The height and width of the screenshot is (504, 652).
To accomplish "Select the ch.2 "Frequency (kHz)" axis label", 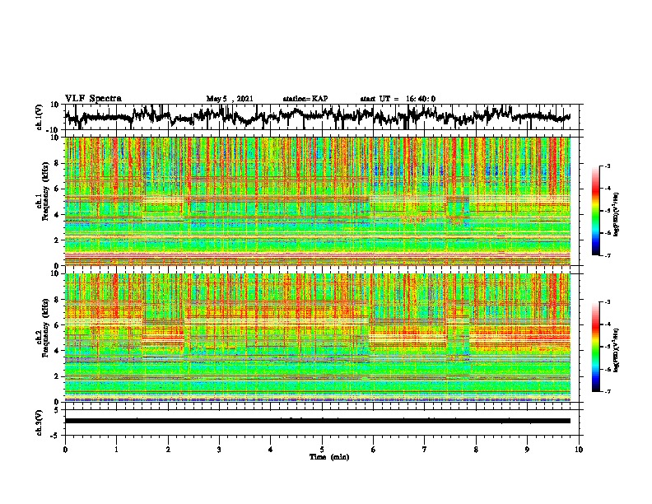I will (x=45, y=328).
